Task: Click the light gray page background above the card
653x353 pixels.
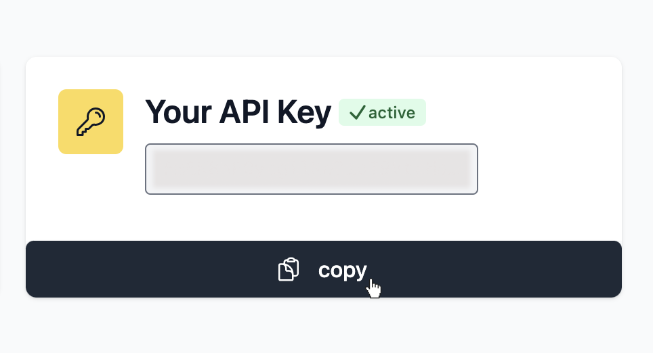Action: pos(324,27)
